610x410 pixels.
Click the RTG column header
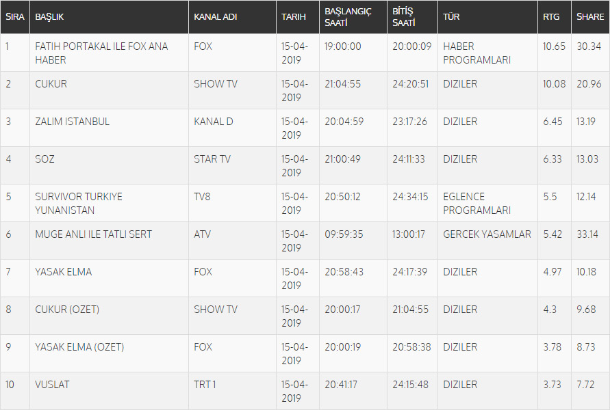click(x=551, y=17)
